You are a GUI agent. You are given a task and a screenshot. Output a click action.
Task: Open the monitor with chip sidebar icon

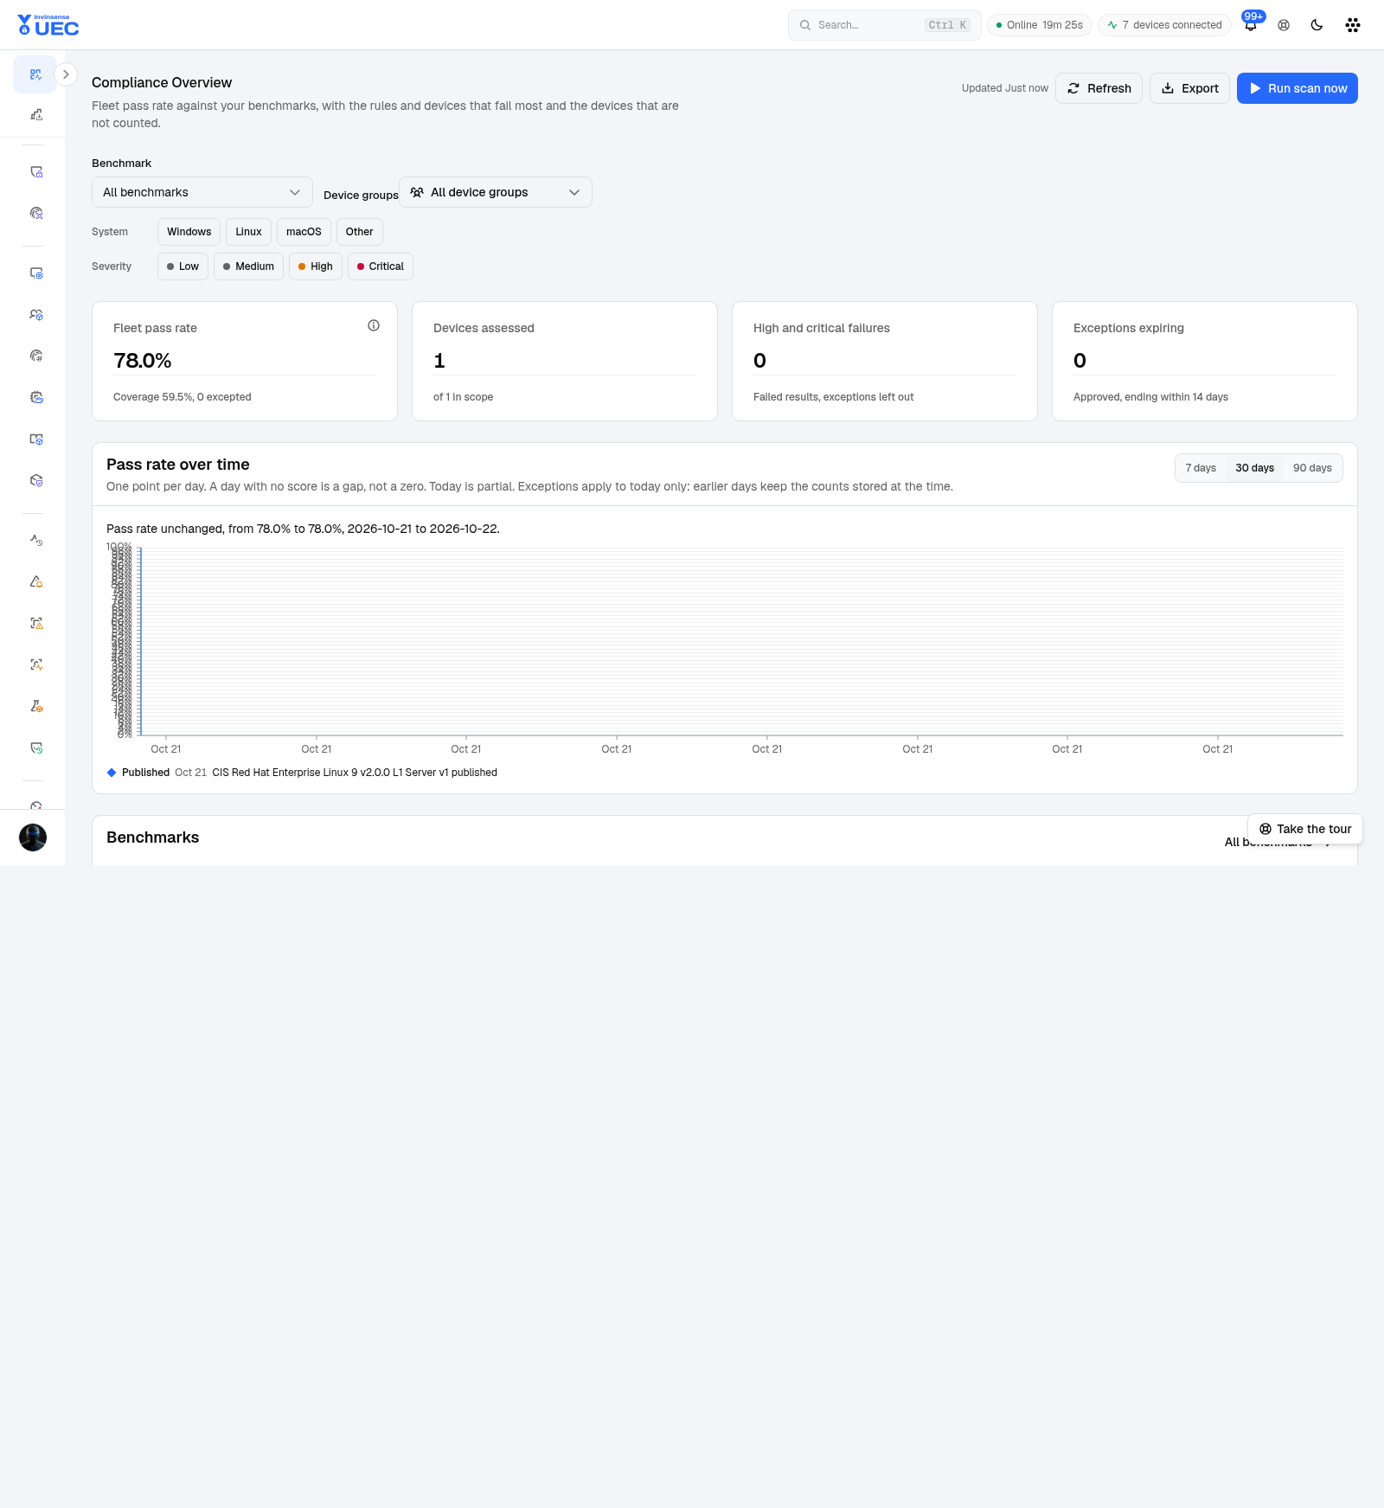36,273
